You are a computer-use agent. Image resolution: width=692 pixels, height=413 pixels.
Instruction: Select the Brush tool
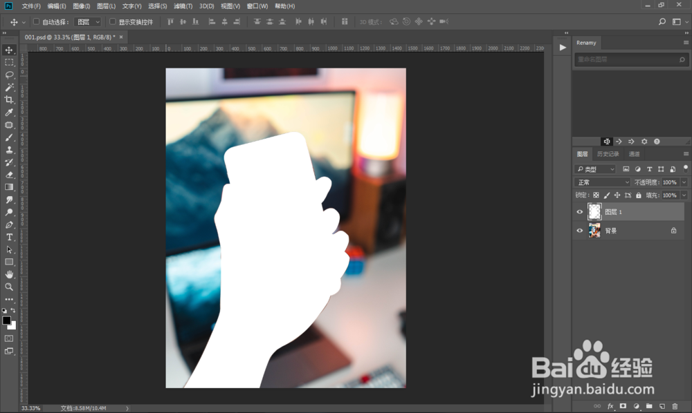pyautogui.click(x=9, y=137)
